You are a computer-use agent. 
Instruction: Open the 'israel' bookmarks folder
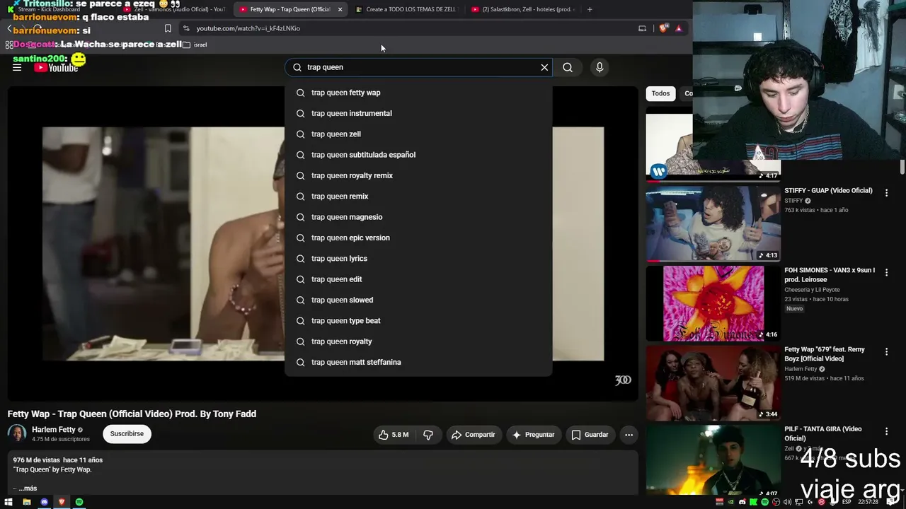(x=195, y=45)
